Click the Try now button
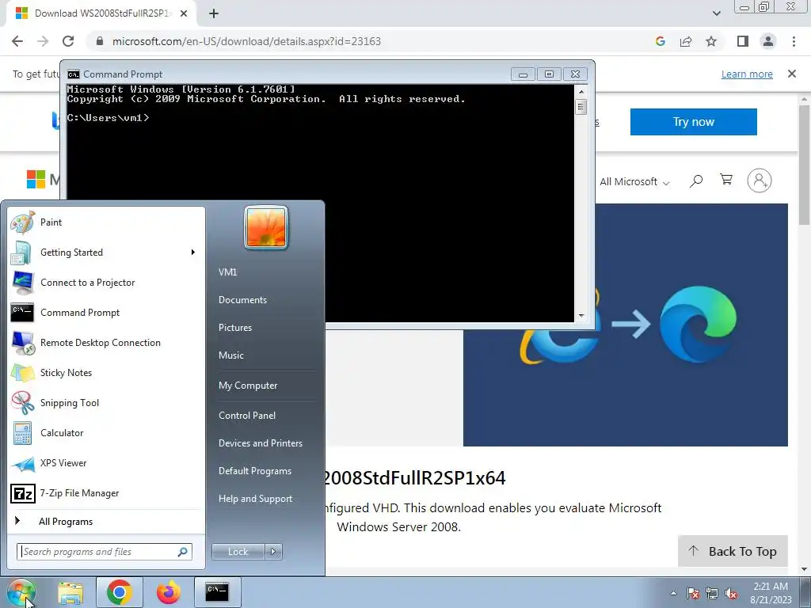This screenshot has width=811, height=608. [x=693, y=122]
